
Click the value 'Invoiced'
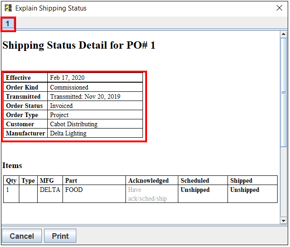[62, 106]
